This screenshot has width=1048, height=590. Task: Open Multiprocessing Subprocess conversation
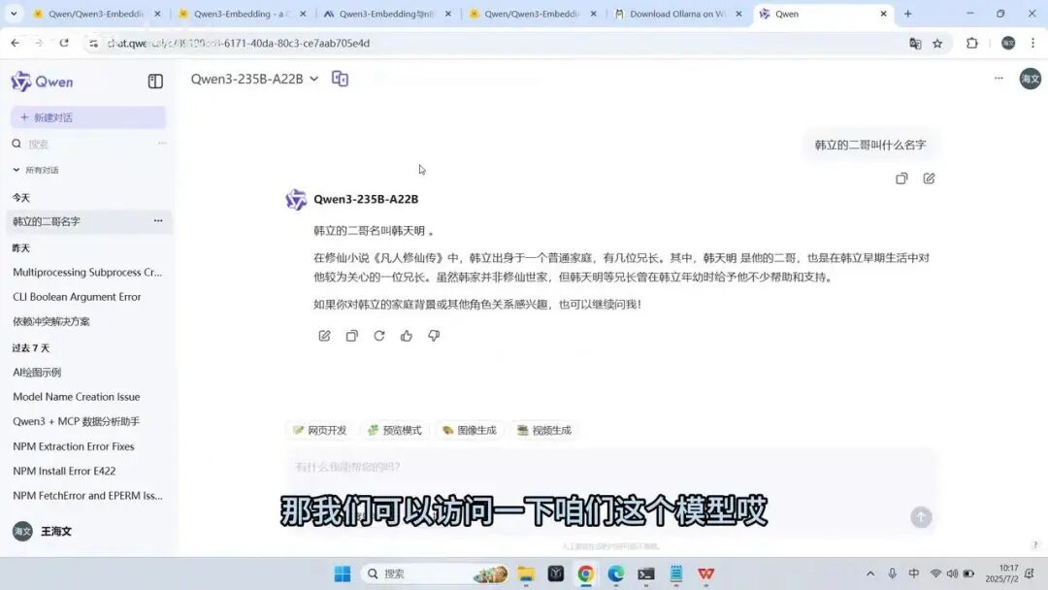click(87, 272)
